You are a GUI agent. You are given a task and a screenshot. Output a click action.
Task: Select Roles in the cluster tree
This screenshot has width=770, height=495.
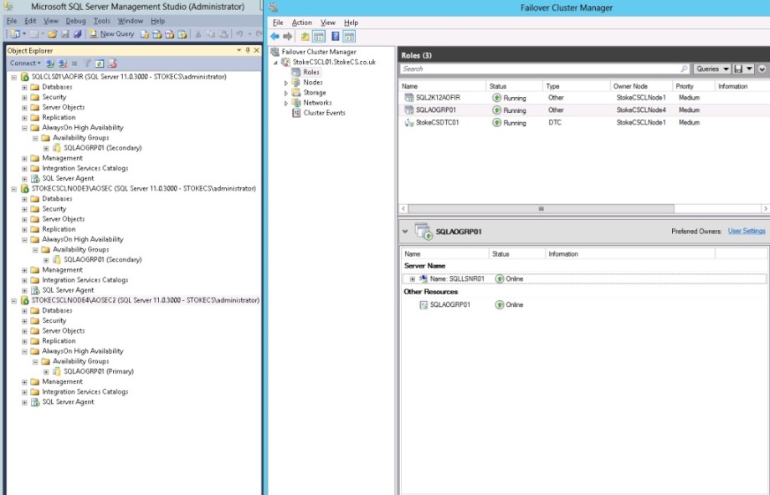click(311, 72)
